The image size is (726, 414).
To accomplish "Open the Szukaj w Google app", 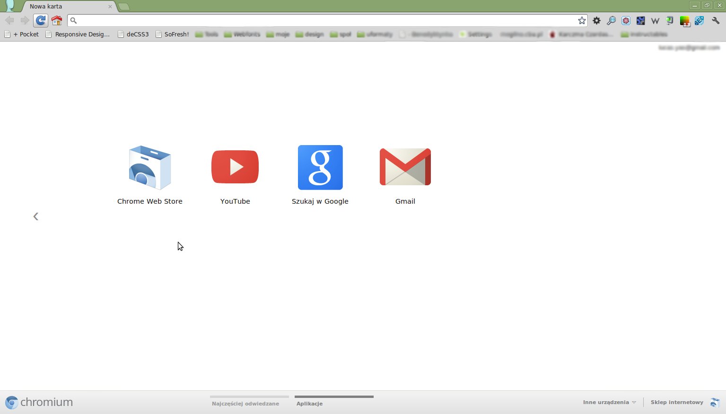I will pos(320,175).
